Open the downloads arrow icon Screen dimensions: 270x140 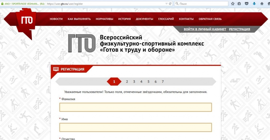pos(254,4)
